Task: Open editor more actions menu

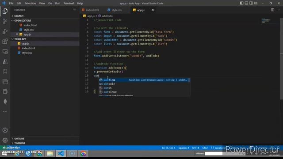Action: (x=278, y=10)
